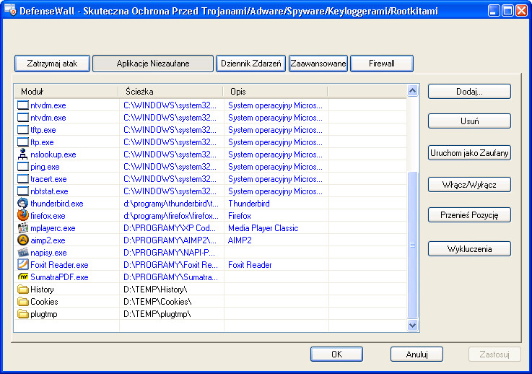
Task: Click the SumatraPDF icon
Action: [x=23, y=277]
